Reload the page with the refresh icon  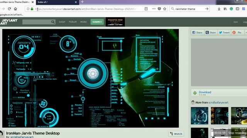9,9
